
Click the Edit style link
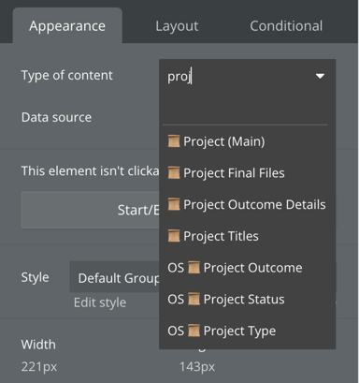100,302
